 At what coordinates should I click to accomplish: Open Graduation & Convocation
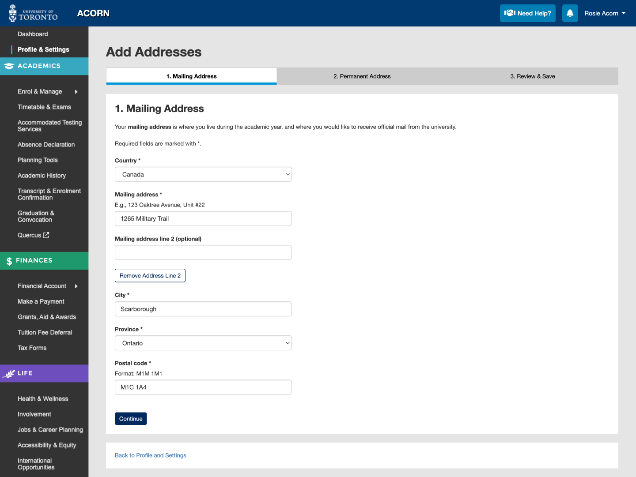pyautogui.click(x=36, y=216)
